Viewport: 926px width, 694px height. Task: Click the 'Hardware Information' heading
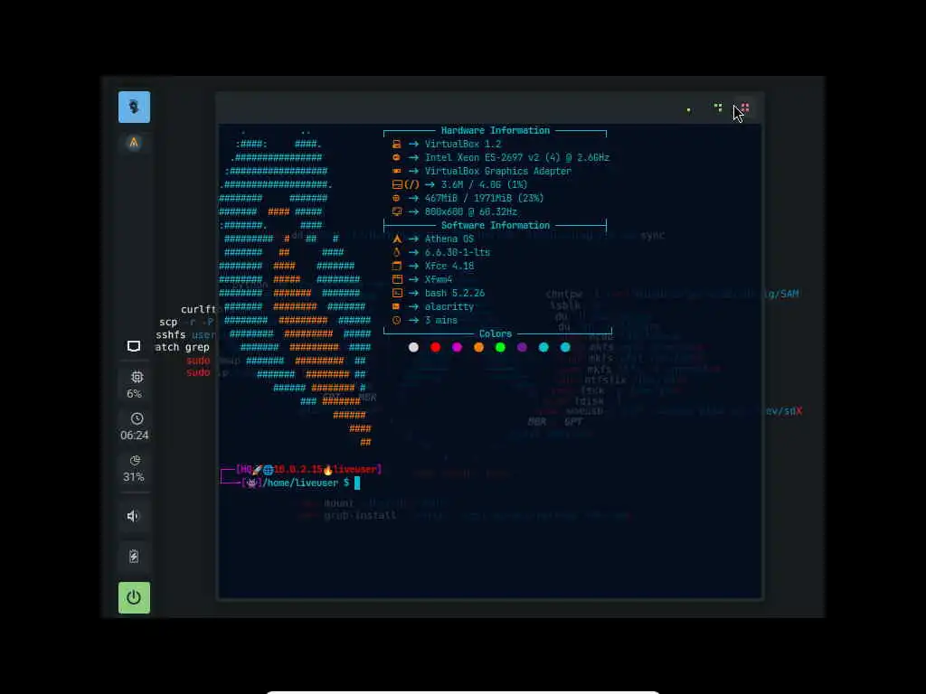coord(495,130)
